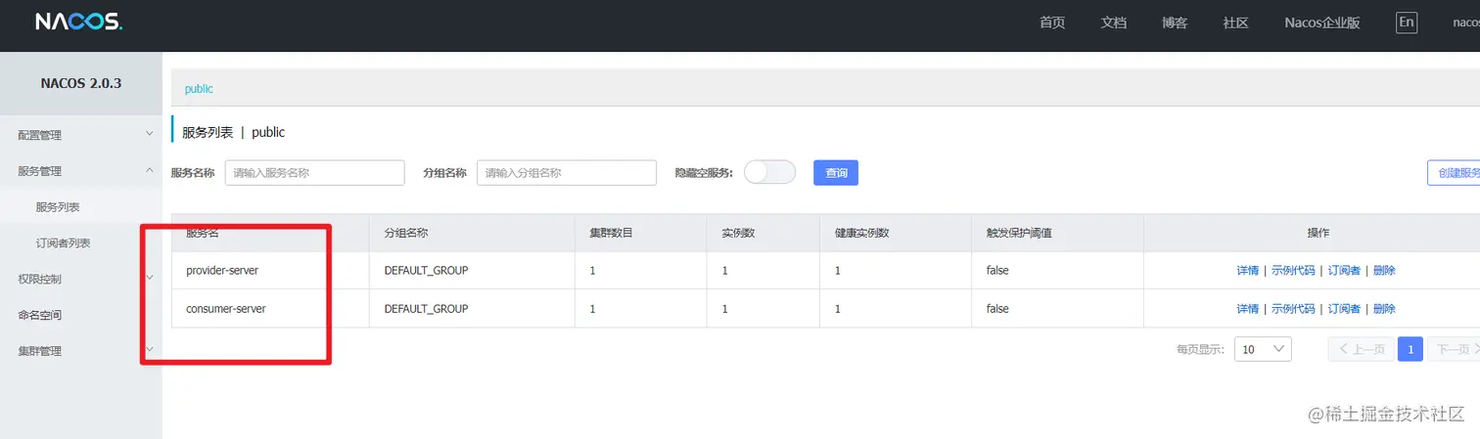Image resolution: width=1480 pixels, height=439 pixels.
Task: Switch language with the En button
Action: coord(1407,22)
